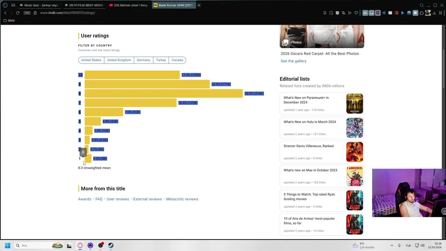Switch to the Music Quiz tab
Screen dimensions: 446x251
[x=39, y=5]
